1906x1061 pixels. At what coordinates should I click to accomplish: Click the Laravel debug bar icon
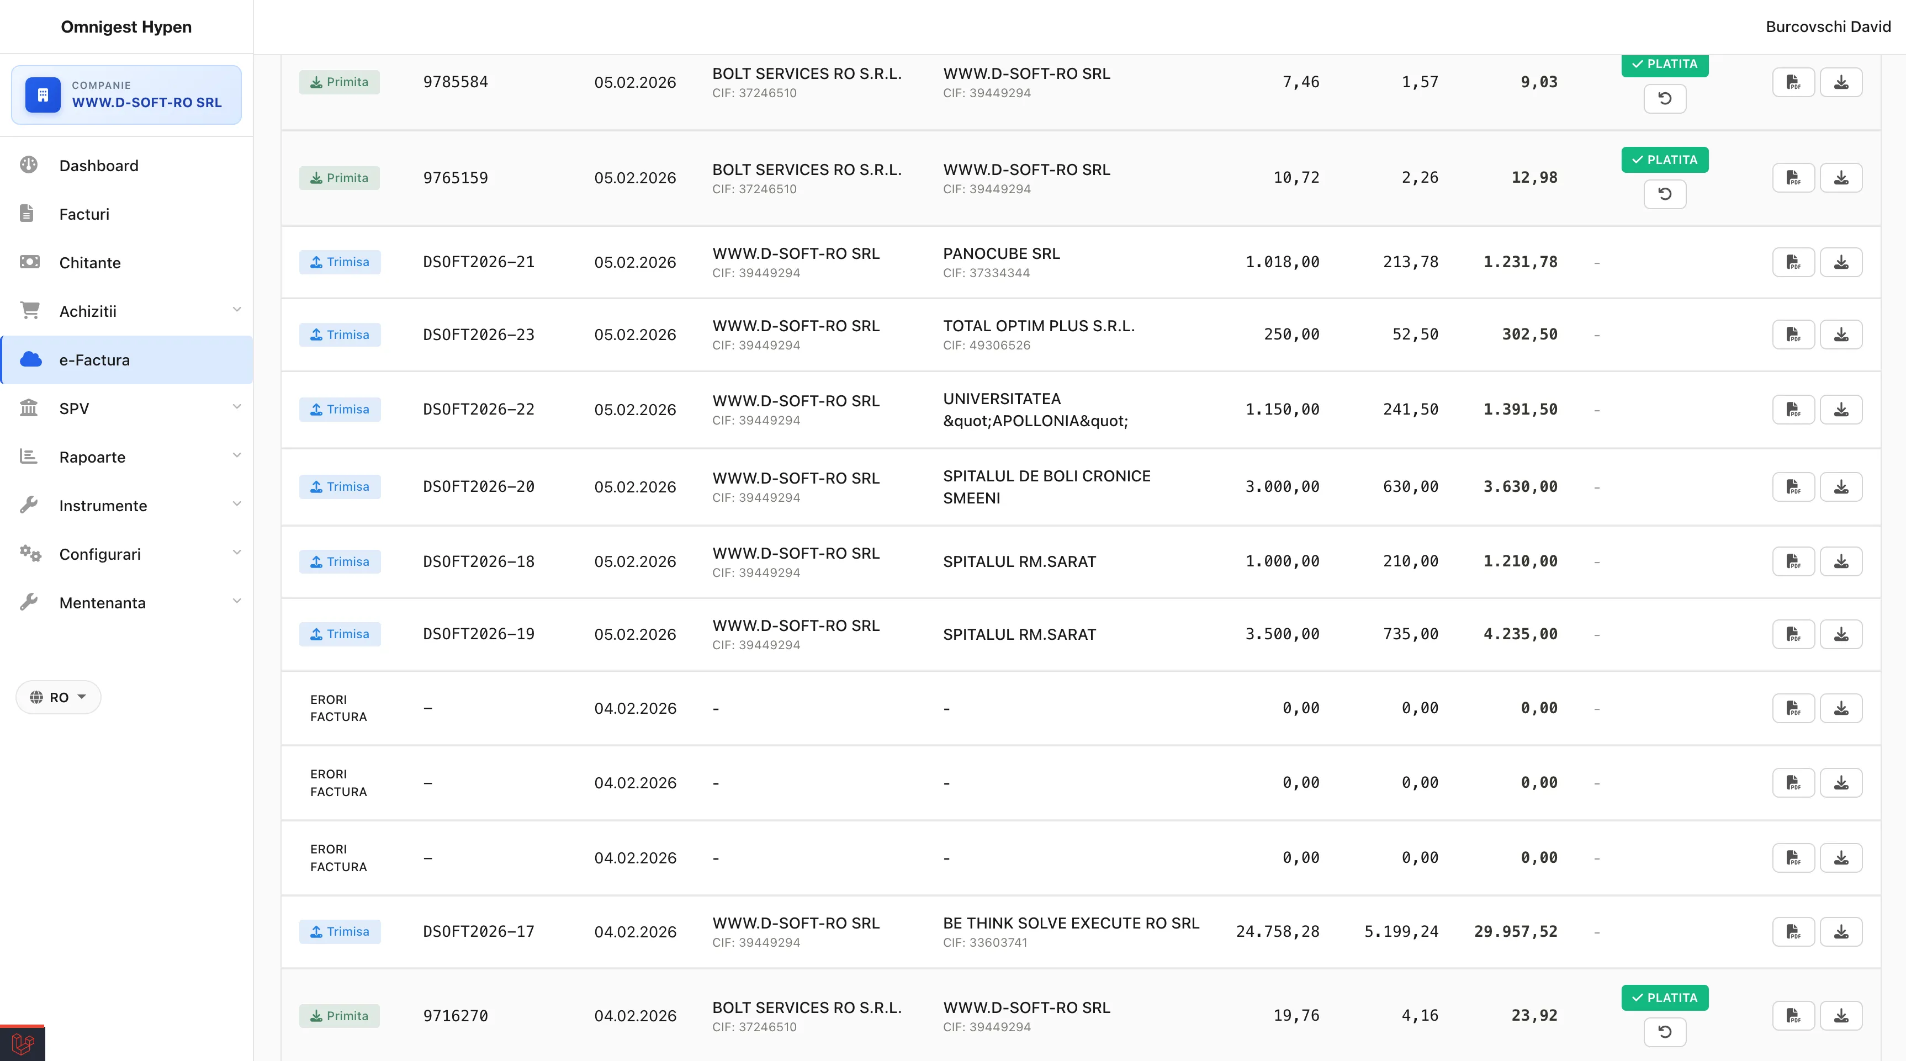(22, 1043)
